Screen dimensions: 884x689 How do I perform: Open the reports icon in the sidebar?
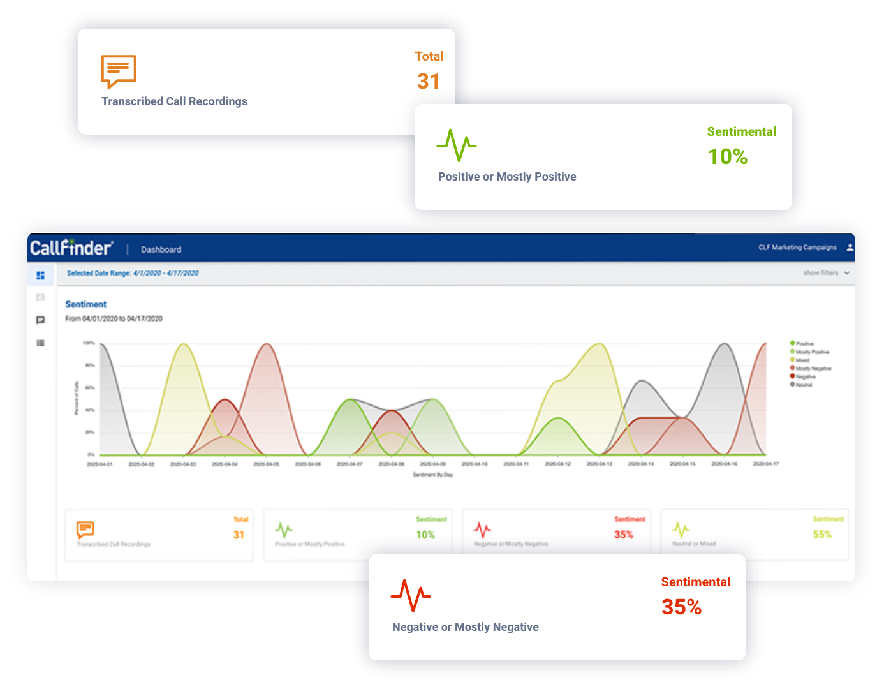(41, 297)
